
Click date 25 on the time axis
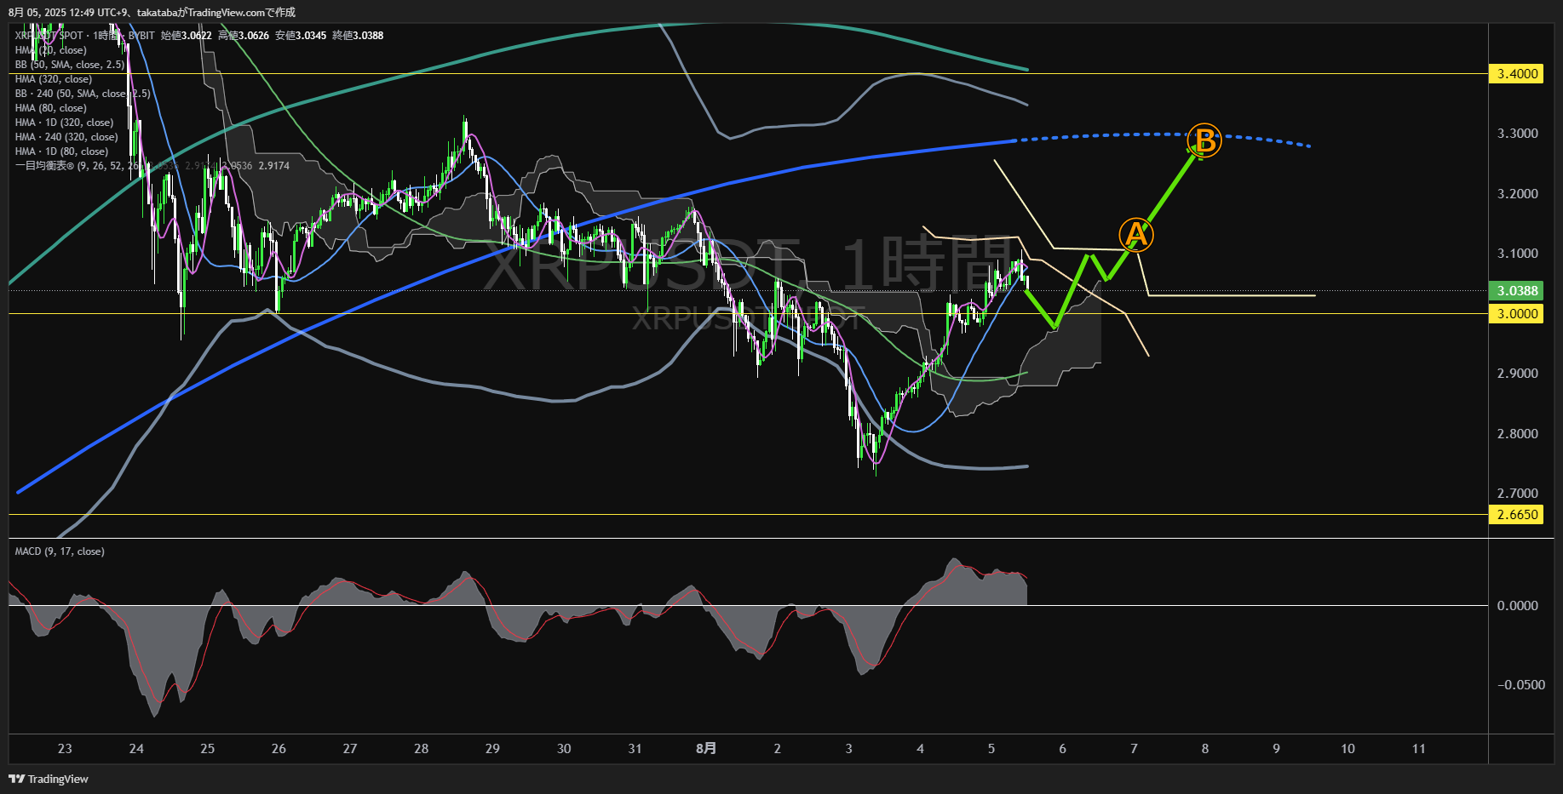click(208, 749)
